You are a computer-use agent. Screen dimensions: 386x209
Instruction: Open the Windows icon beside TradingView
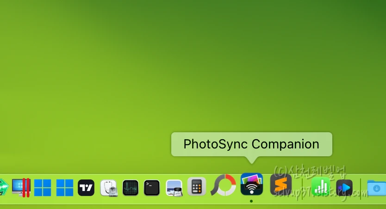click(65, 188)
